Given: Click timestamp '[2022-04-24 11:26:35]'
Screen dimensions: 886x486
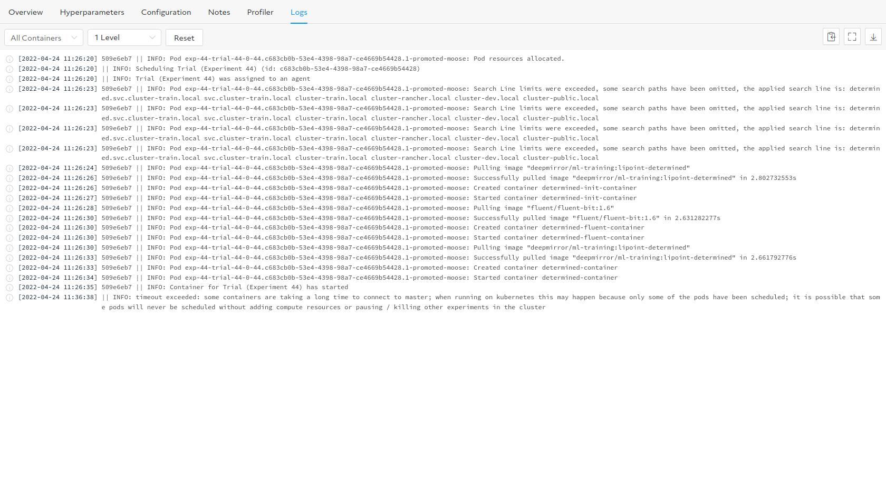Looking at the screenshot, I should (x=58, y=287).
